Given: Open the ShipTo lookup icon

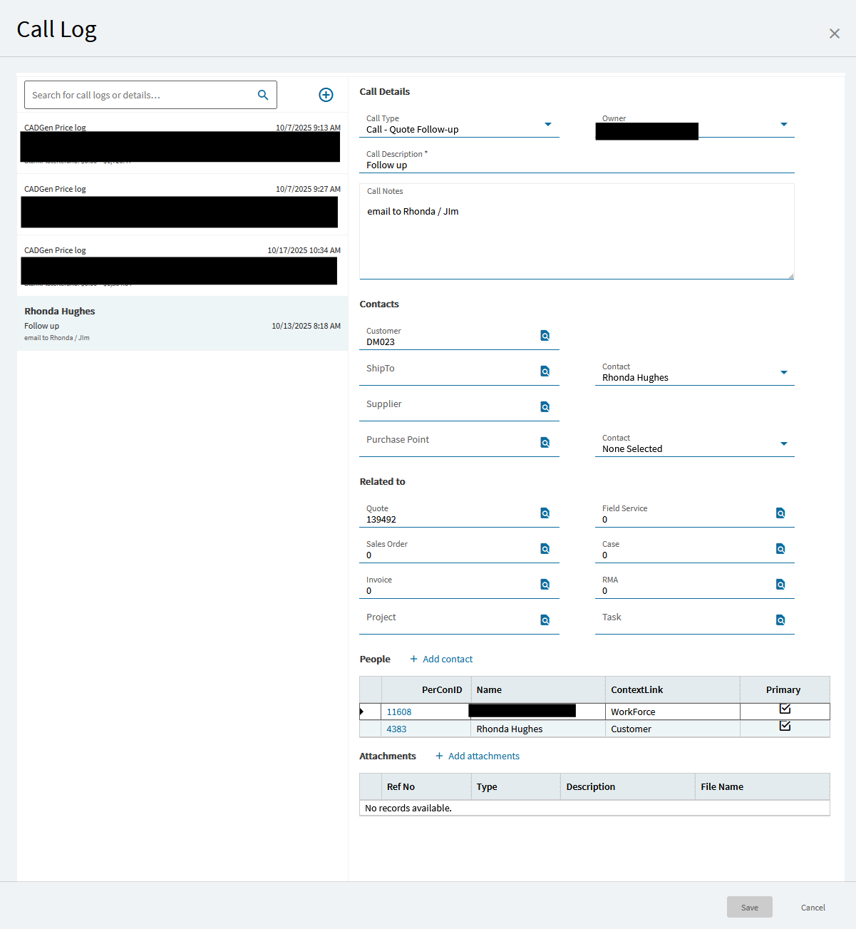Looking at the screenshot, I should pos(545,371).
